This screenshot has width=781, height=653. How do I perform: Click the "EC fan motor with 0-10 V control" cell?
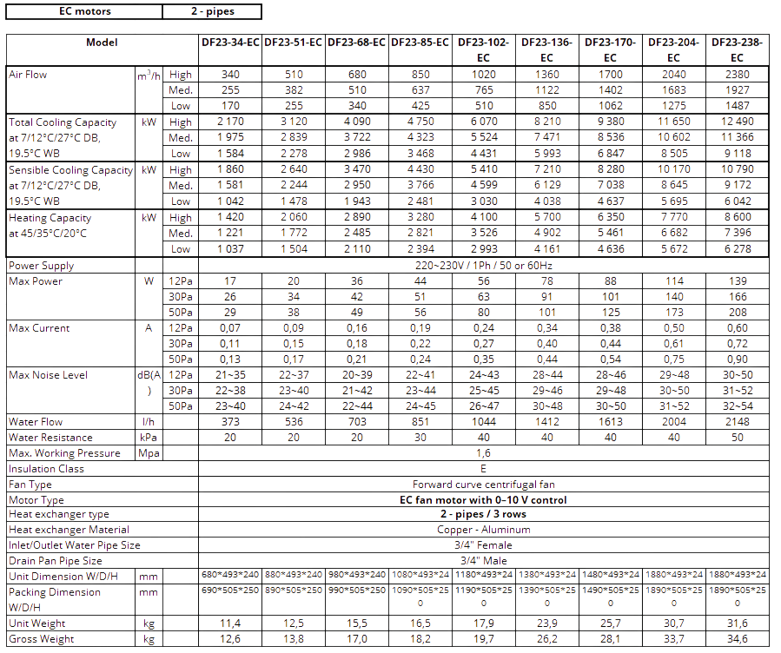click(484, 500)
